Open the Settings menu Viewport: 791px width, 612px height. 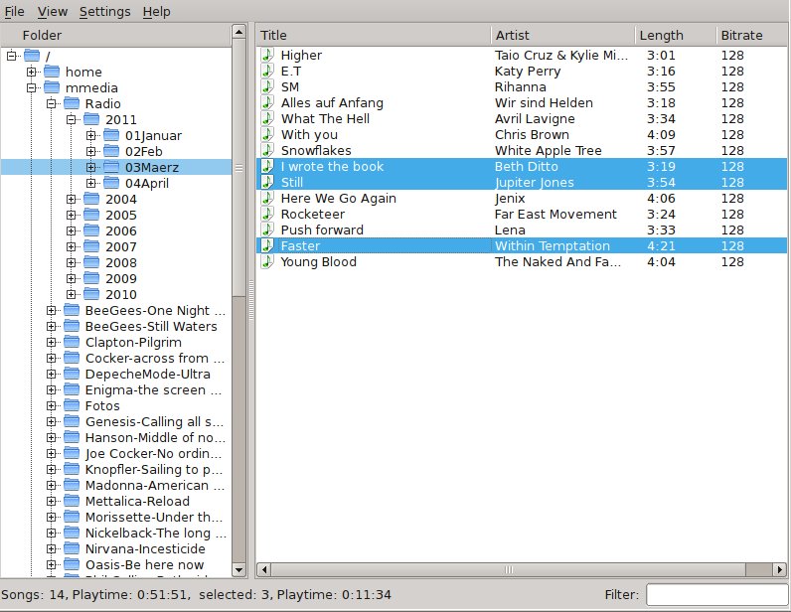[105, 11]
